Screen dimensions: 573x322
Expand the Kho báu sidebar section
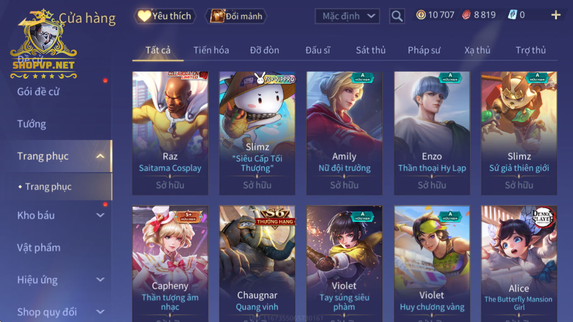[x=100, y=215]
